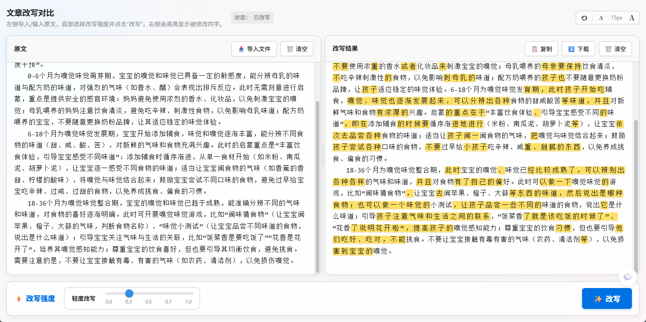Click the small A to decrease font size

601,18
